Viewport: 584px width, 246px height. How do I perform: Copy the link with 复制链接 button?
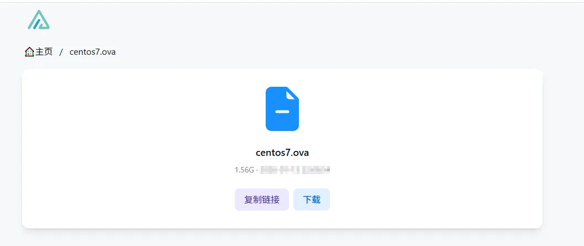pyautogui.click(x=262, y=200)
